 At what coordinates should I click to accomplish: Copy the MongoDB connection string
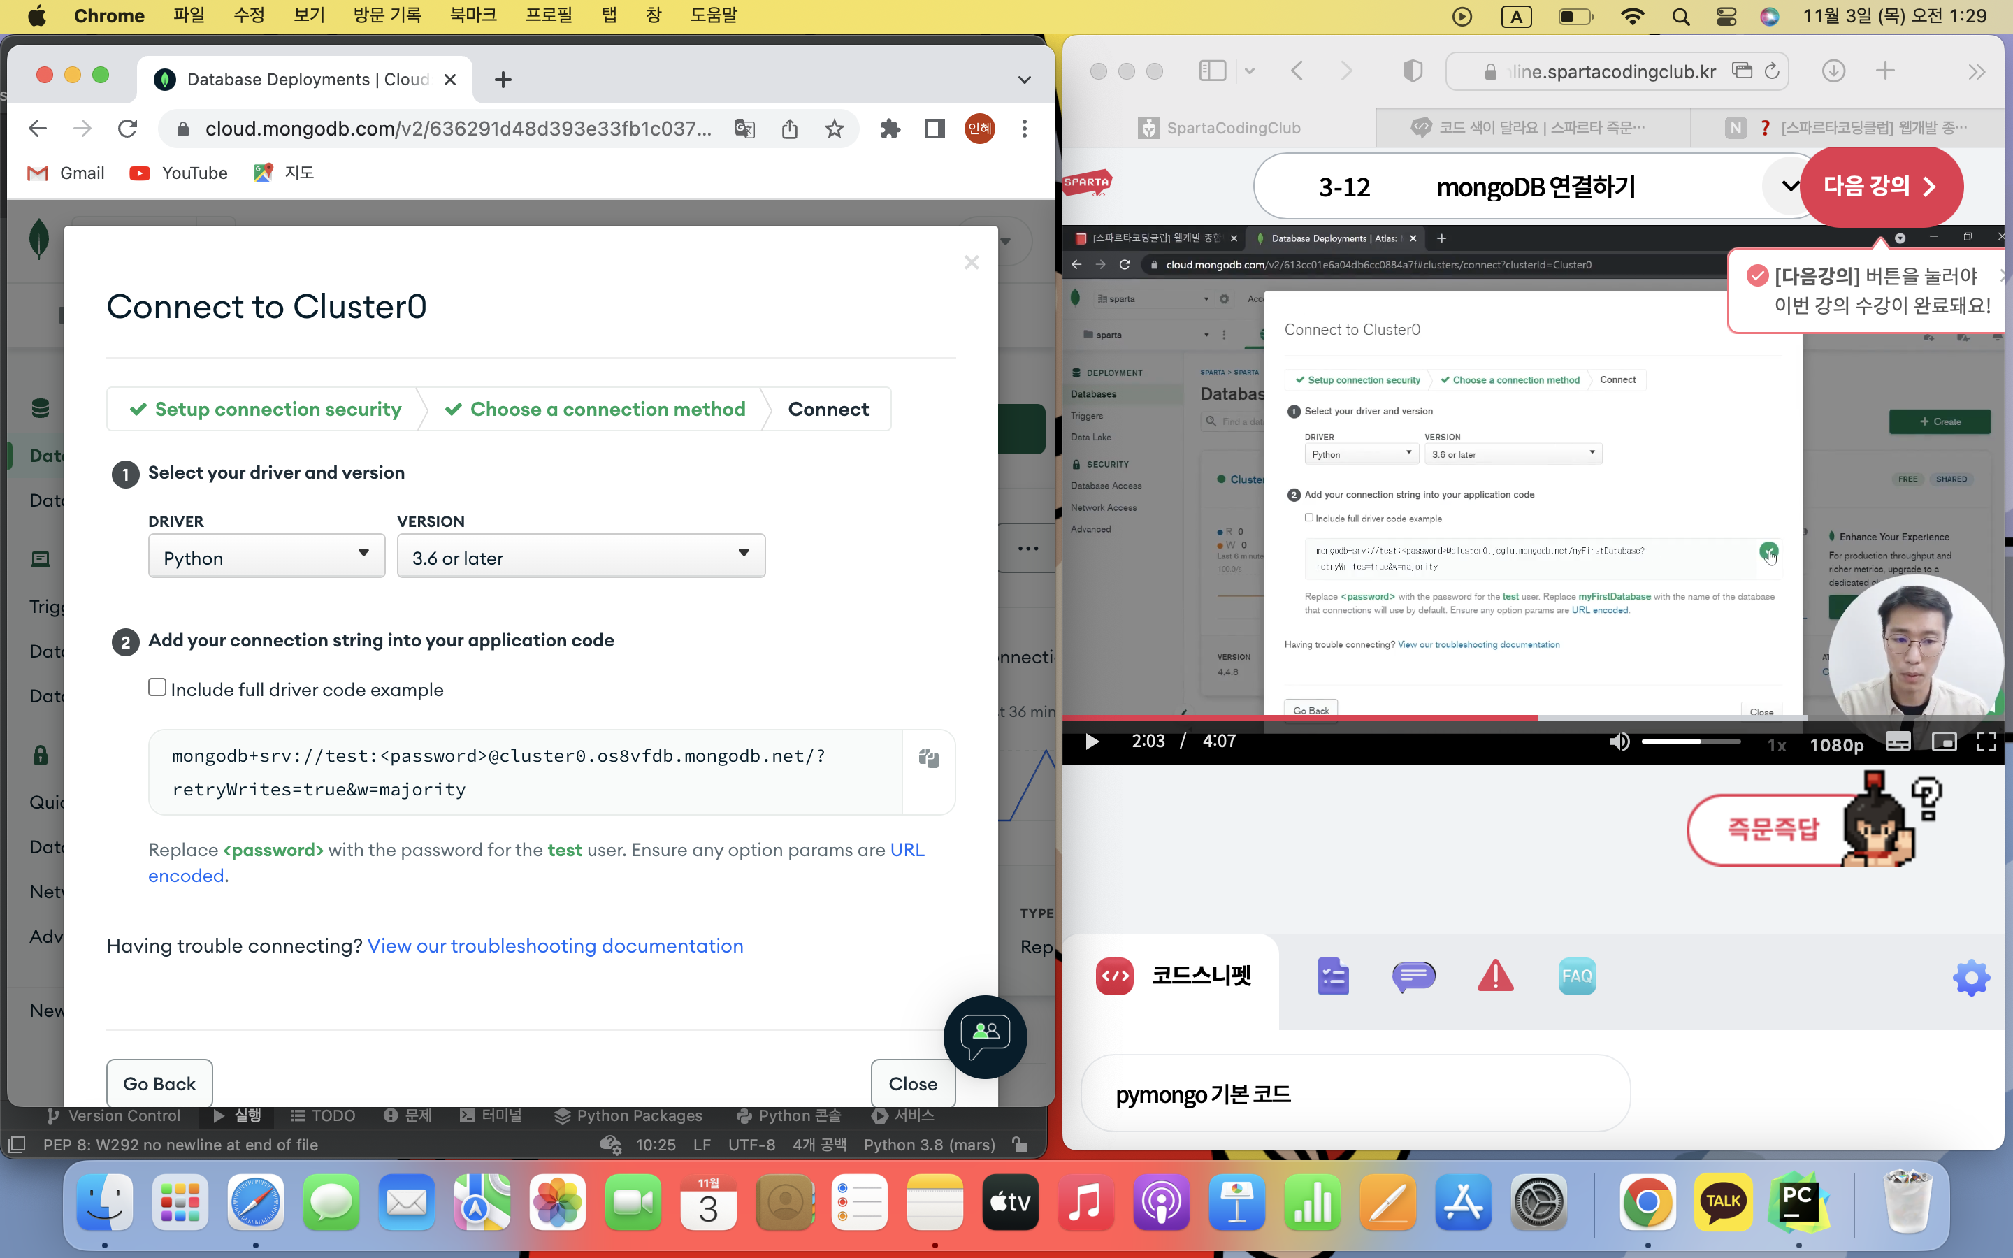[x=928, y=758]
